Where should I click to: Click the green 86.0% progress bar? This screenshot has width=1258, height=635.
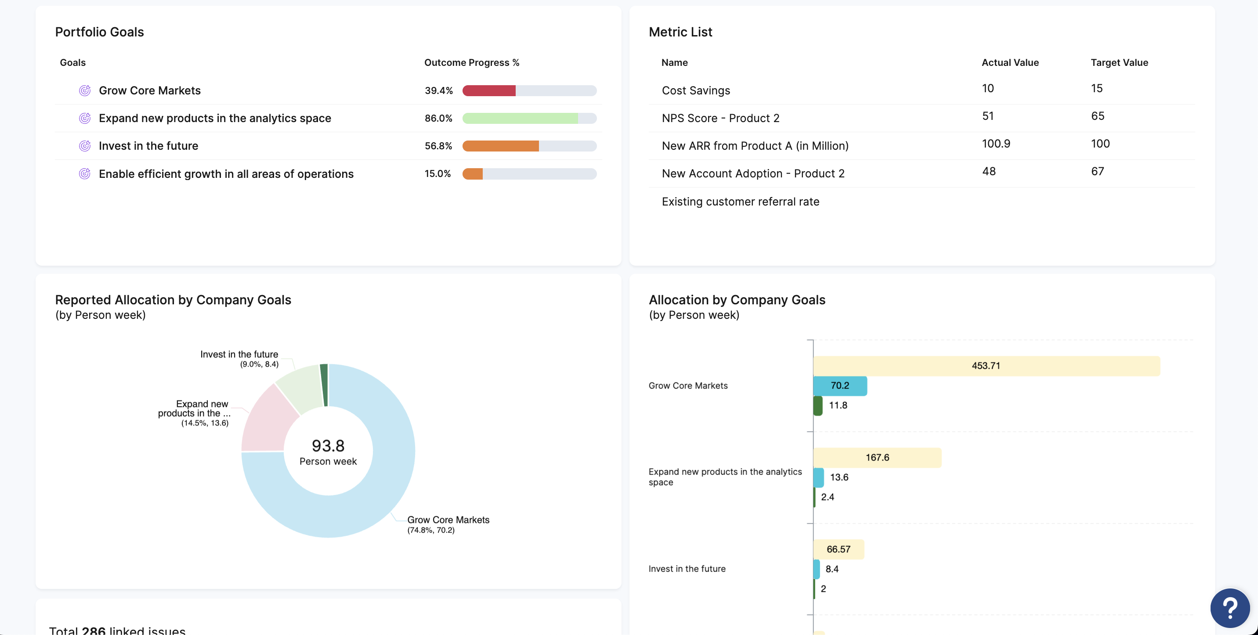pyautogui.click(x=520, y=119)
